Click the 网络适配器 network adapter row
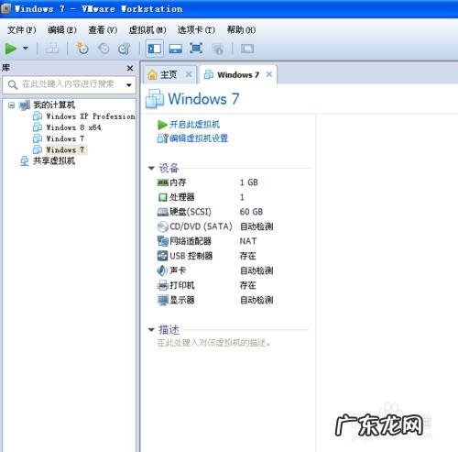 coord(207,241)
